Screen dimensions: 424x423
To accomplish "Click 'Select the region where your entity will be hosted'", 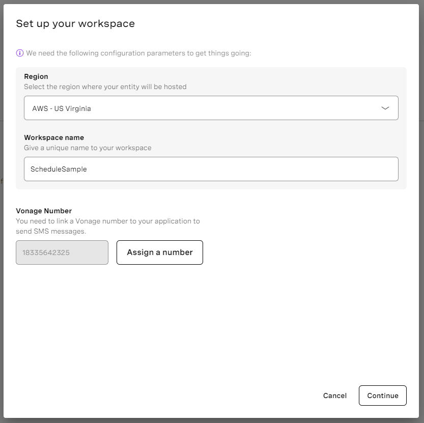I will 105,87.
